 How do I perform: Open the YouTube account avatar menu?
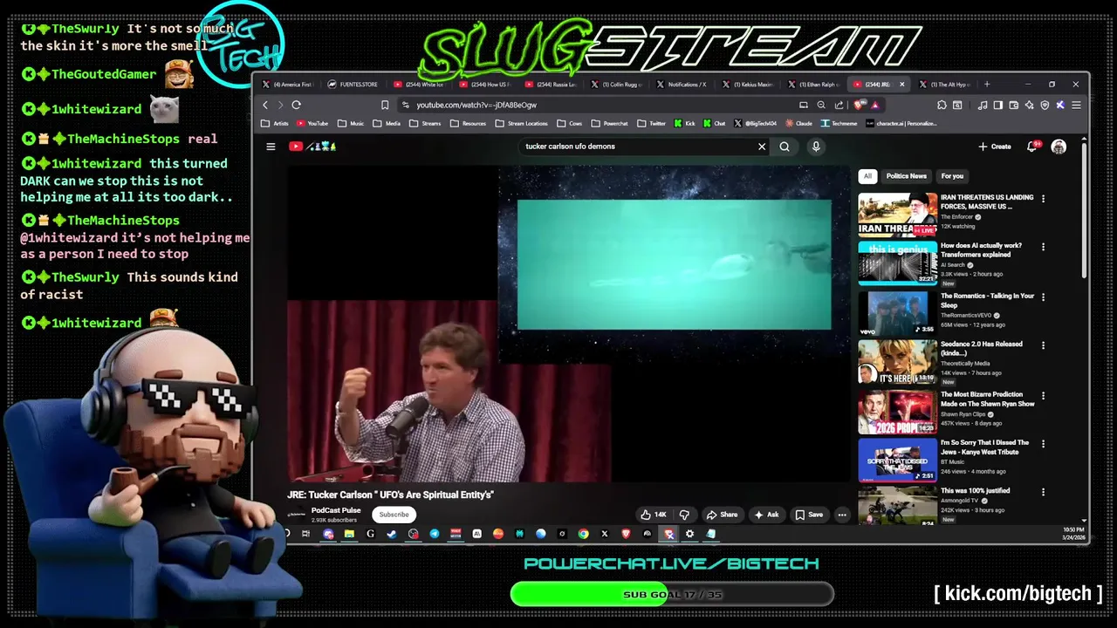tap(1059, 147)
